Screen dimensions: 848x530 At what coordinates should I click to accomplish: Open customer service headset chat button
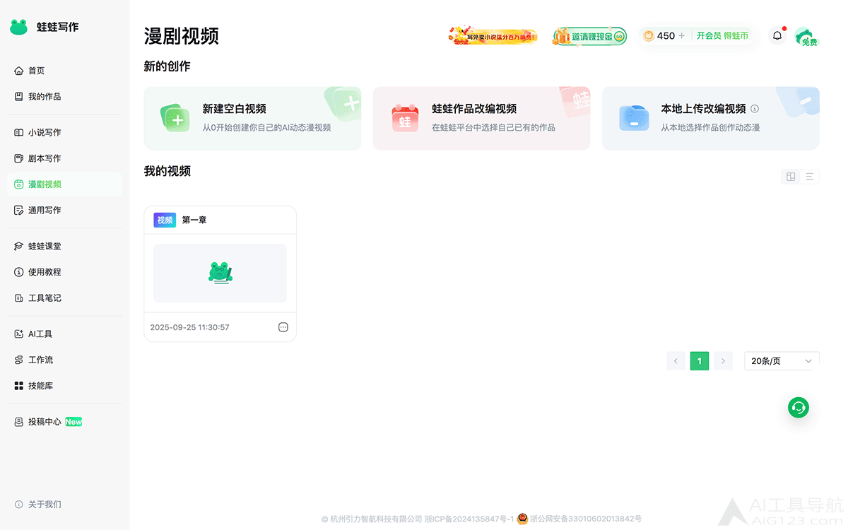(x=799, y=408)
